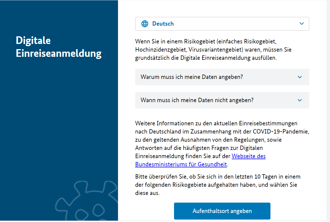Open the Bundesministerium für Gesundheit website link
The image size is (330, 222).
click(201, 160)
